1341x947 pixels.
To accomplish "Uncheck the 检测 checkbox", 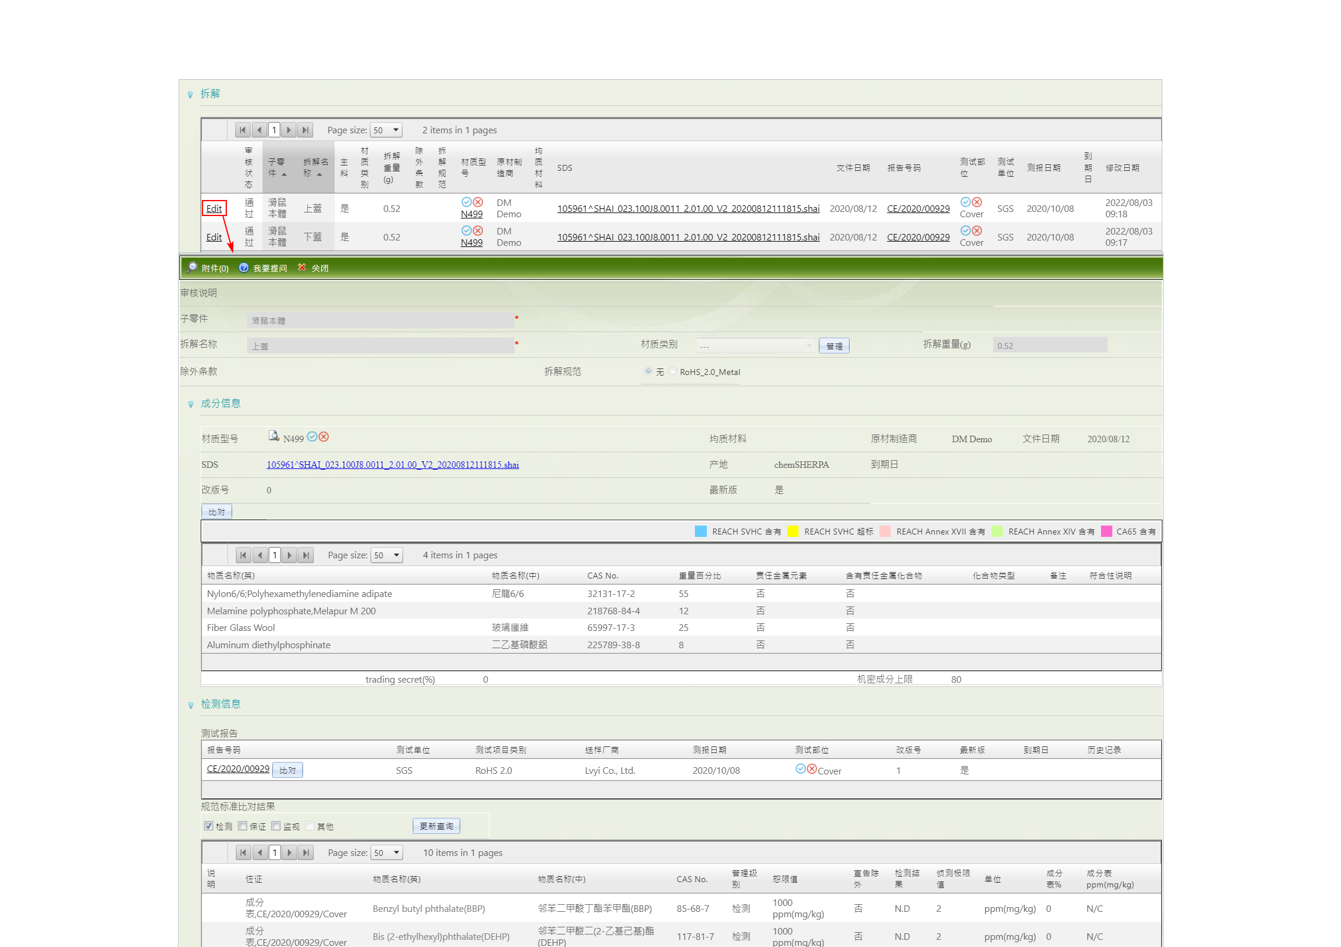I will tap(208, 826).
